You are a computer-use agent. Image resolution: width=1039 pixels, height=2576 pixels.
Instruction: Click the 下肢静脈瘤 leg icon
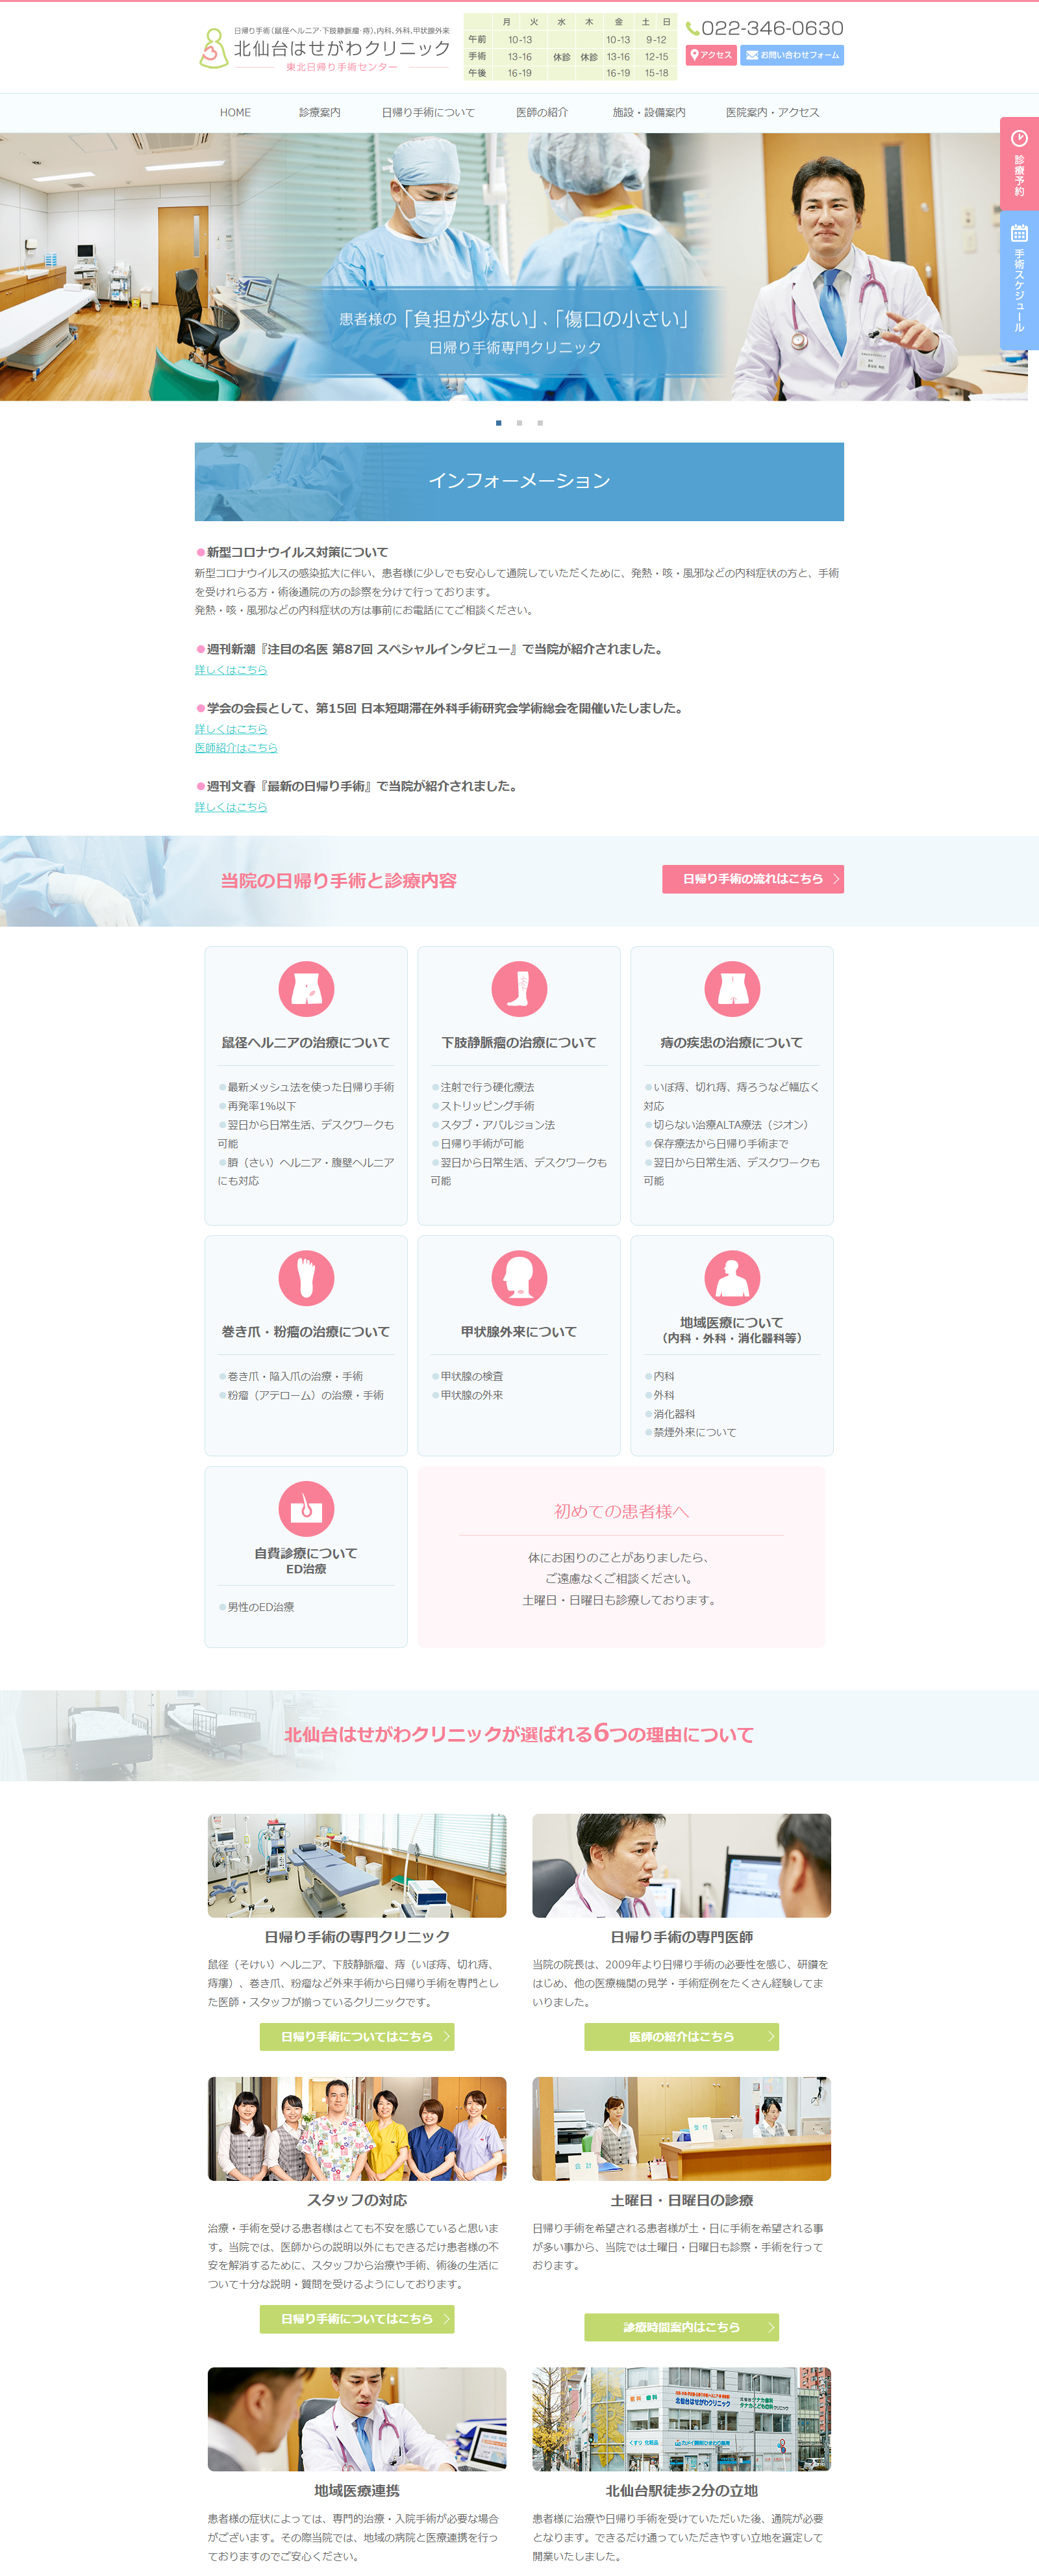coord(519,989)
